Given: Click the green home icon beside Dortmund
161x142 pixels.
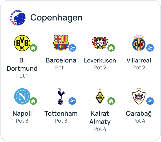Looking at the screenshot, I should pyautogui.click(x=33, y=48).
